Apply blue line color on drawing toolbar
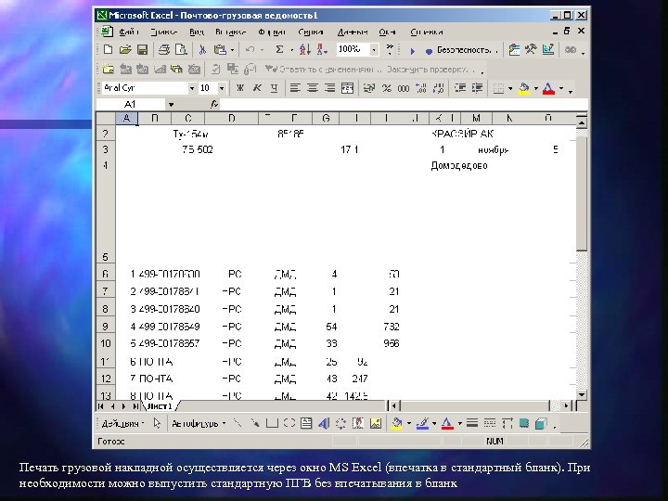The image size is (668, 501). click(x=422, y=423)
